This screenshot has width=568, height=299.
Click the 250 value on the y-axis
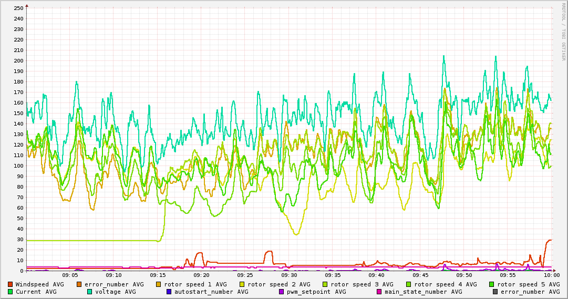point(18,8)
